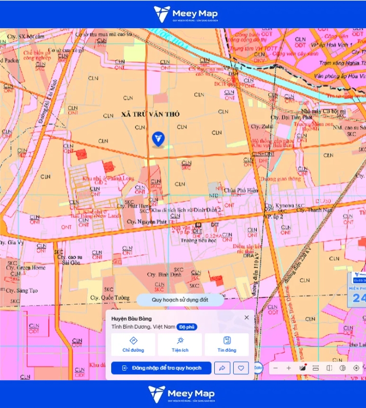
Task: Open the Zalo chat bubble
Action: pos(258,368)
